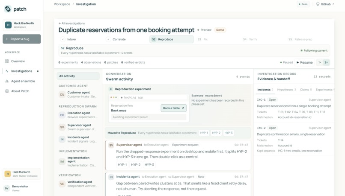Click the IN avatar in agent list

point(62,139)
